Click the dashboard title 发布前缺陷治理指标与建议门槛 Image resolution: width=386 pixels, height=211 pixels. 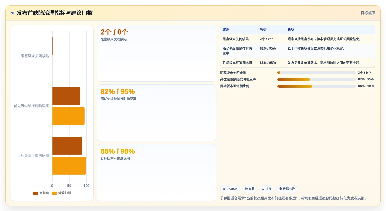[x=55, y=13]
